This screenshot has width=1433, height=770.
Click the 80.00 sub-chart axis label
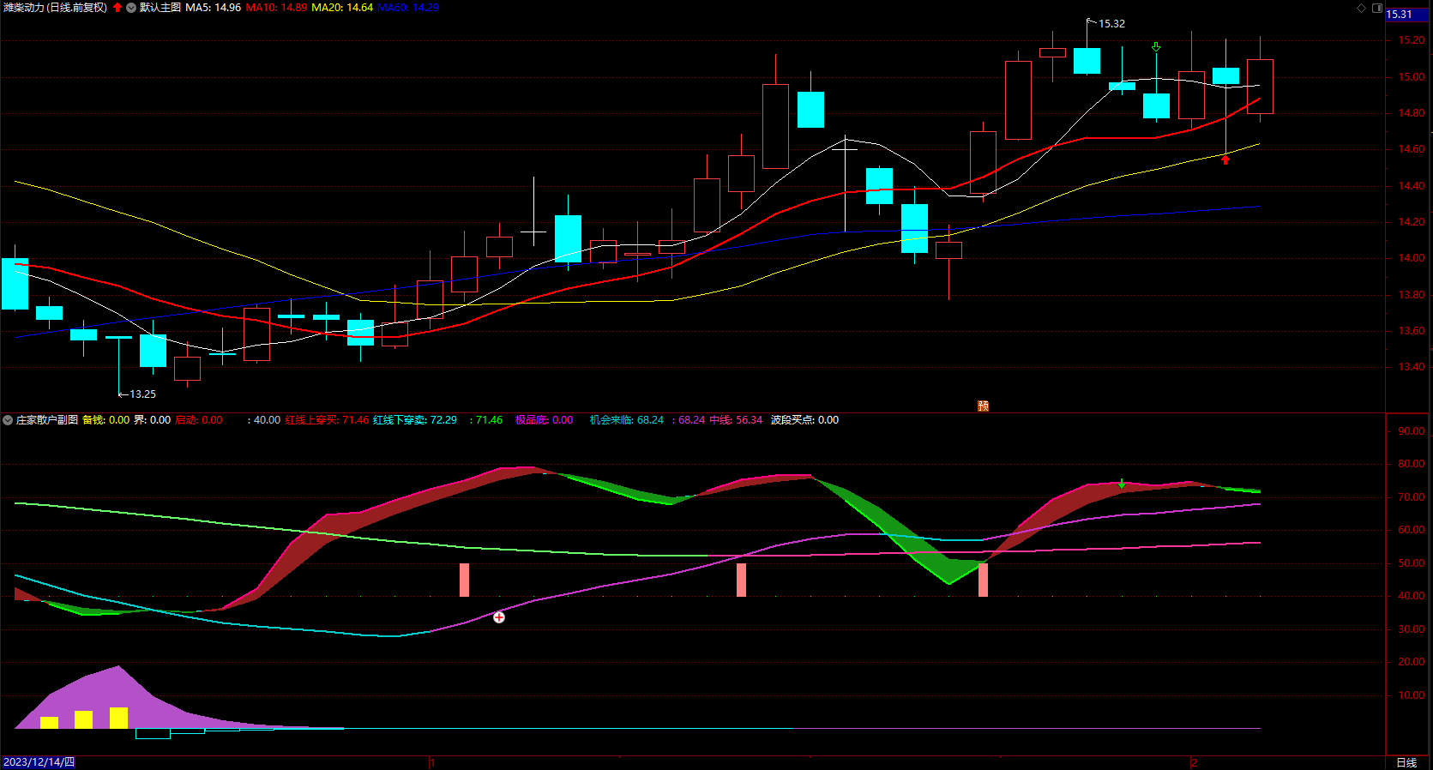[1412, 464]
